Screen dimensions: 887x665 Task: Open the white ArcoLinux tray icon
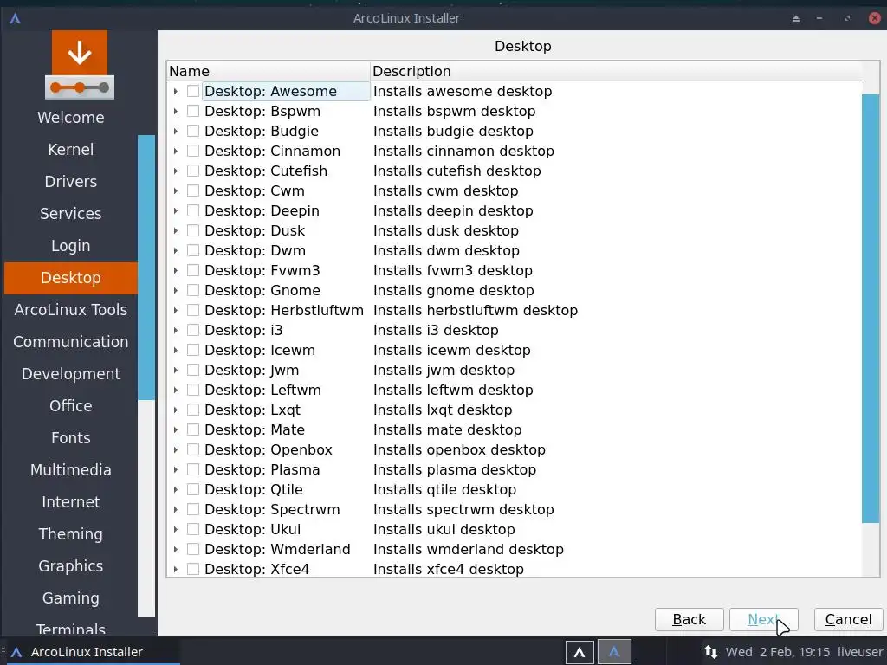(579, 652)
